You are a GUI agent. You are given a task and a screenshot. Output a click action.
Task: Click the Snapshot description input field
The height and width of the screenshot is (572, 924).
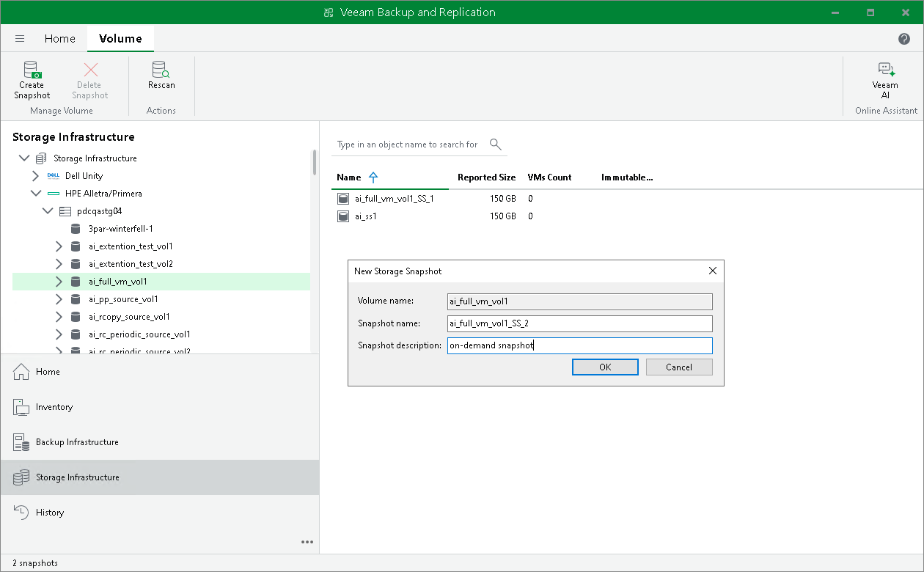point(580,345)
